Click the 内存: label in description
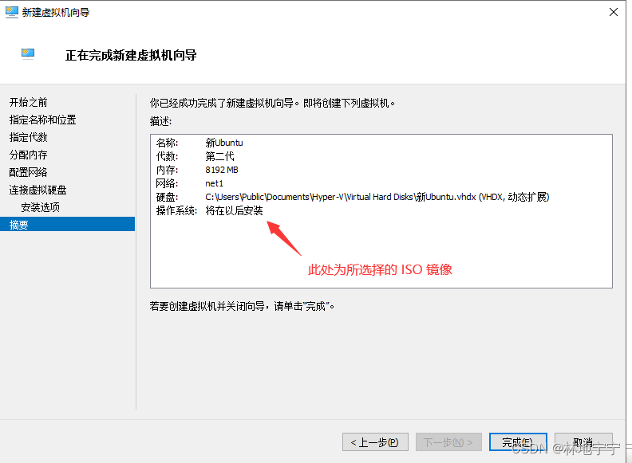Viewport: 632px width, 463px height. pos(167,170)
